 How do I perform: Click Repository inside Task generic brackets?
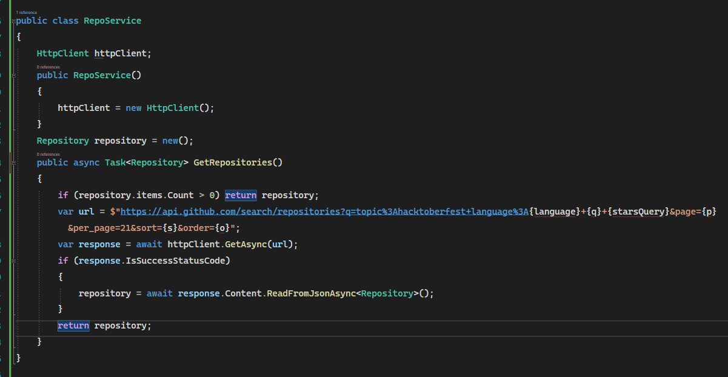click(157, 162)
